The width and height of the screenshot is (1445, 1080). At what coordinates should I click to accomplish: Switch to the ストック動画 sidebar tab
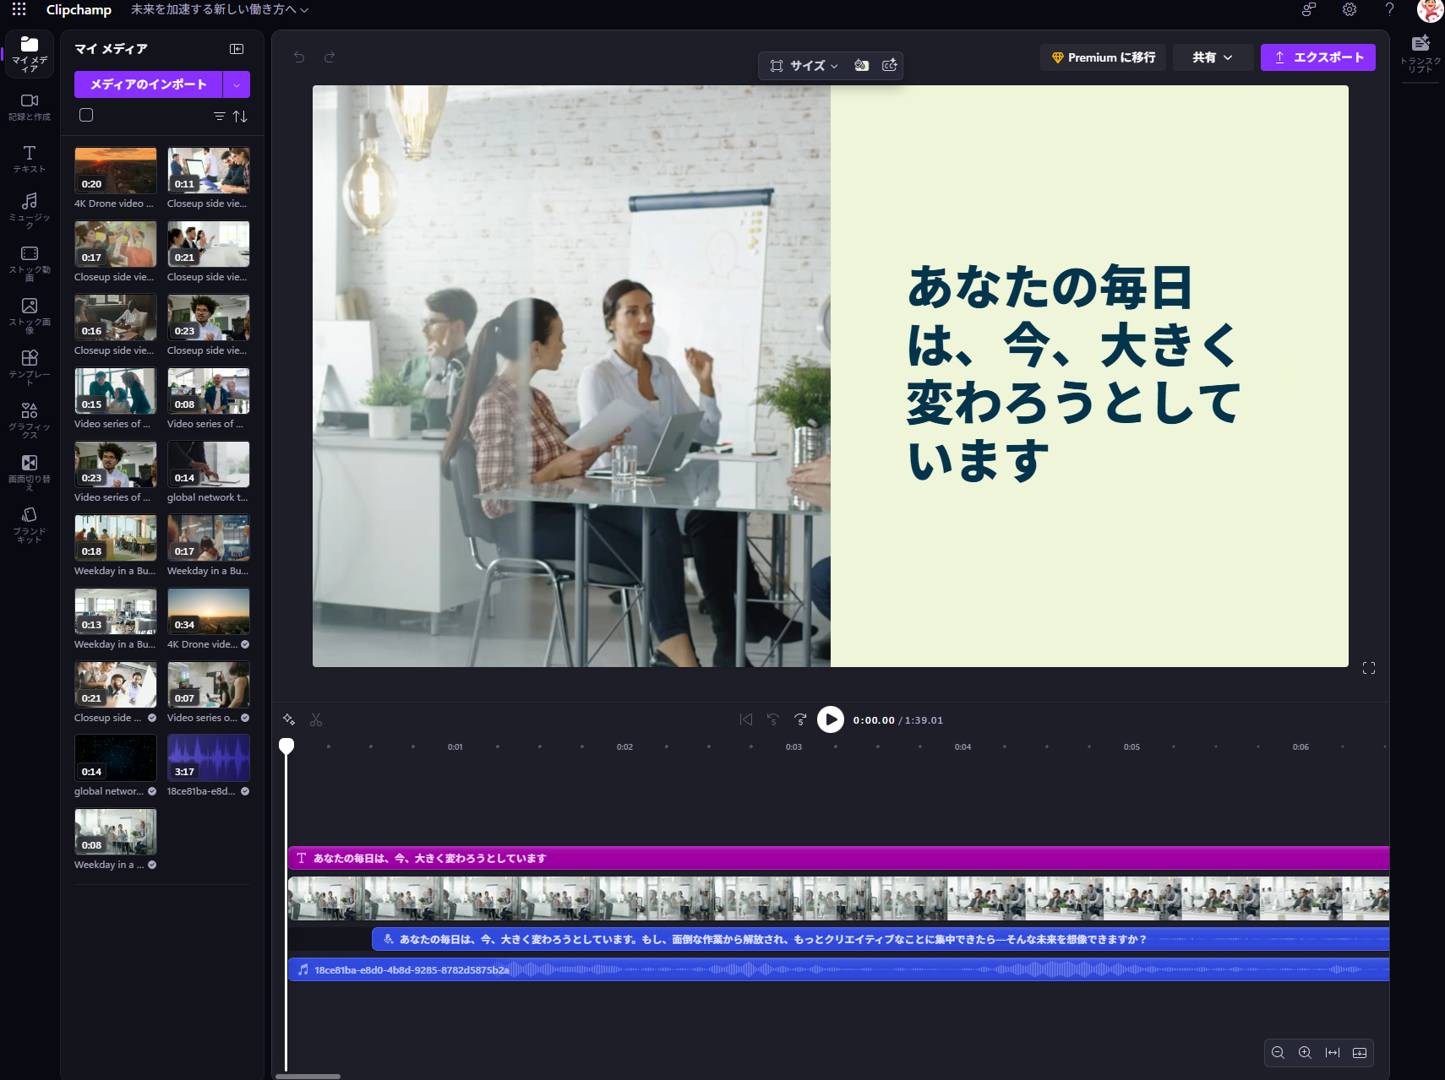point(30,263)
